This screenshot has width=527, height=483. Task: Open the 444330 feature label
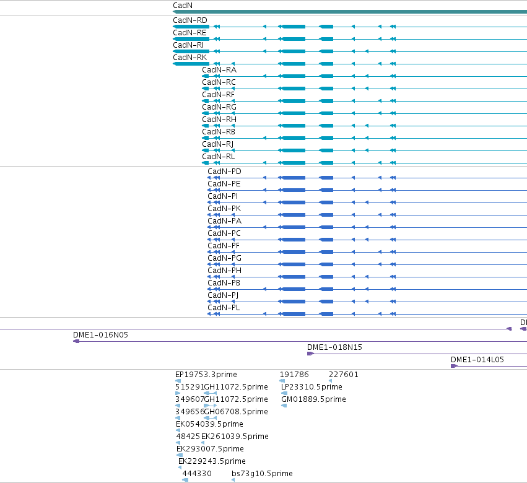point(197,474)
